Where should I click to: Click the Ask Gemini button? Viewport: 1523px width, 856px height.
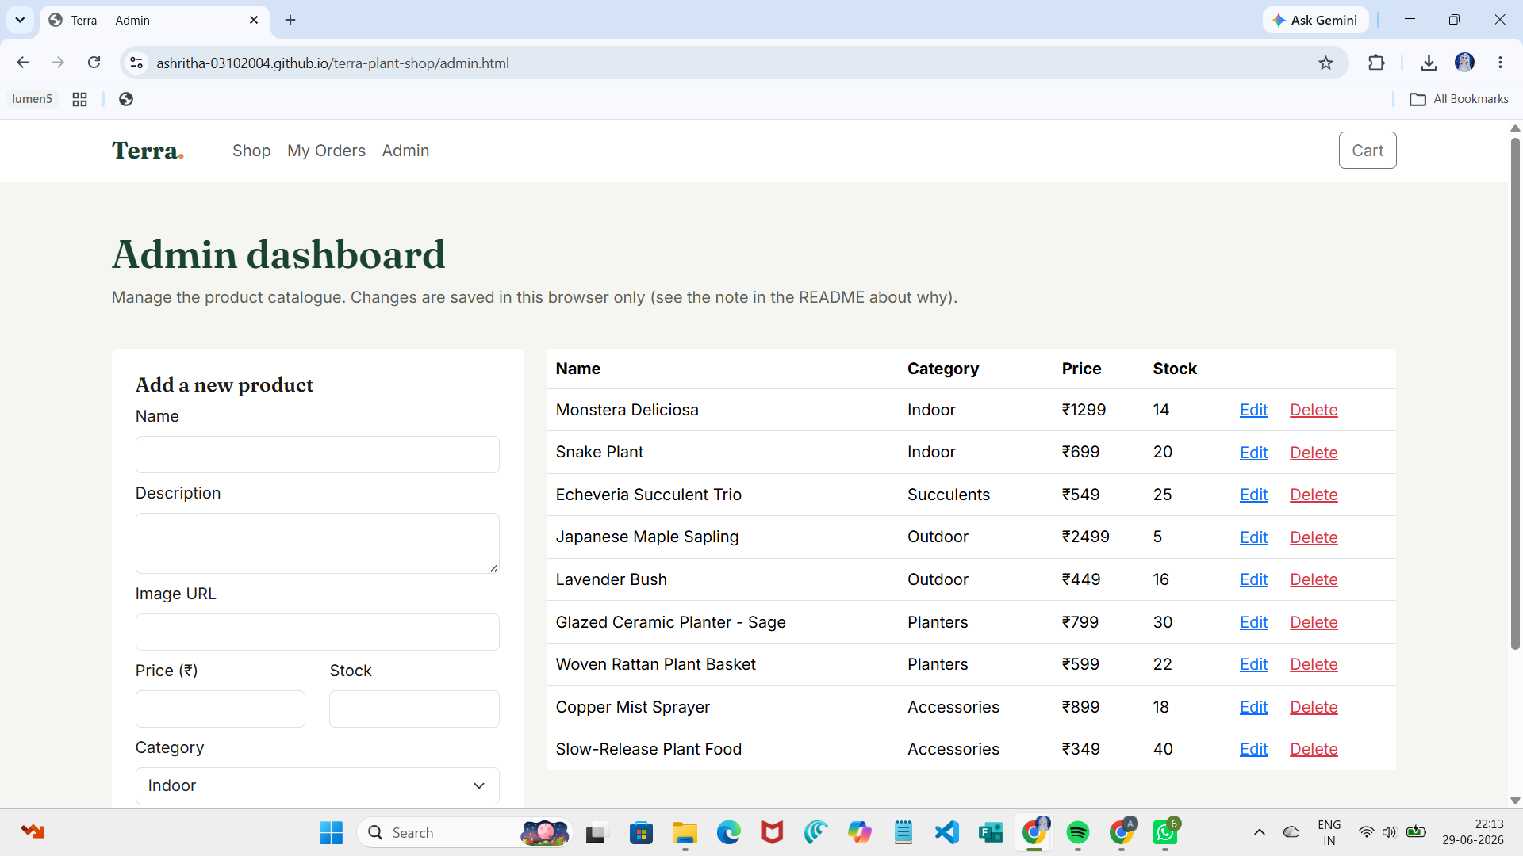tap(1315, 20)
